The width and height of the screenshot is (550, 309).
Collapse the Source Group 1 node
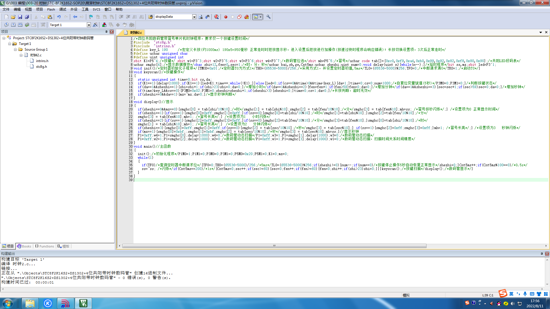coord(15,49)
